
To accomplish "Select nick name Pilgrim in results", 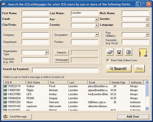I will 30,90.
